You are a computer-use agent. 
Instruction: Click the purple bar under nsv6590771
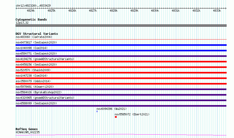coord(121,56)
